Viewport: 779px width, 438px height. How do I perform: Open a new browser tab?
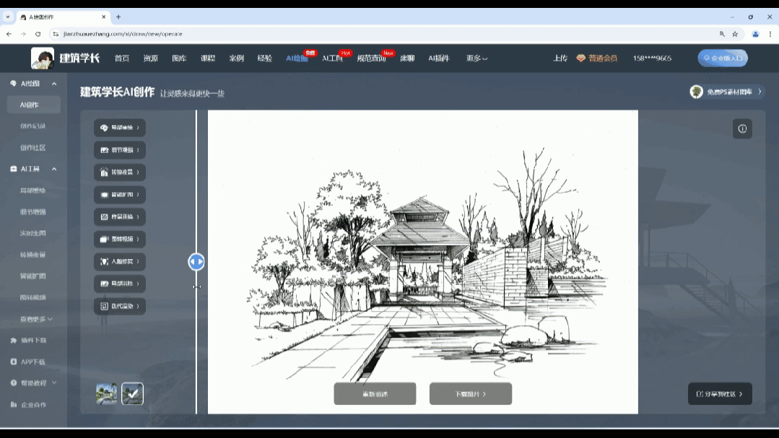pyautogui.click(x=118, y=17)
